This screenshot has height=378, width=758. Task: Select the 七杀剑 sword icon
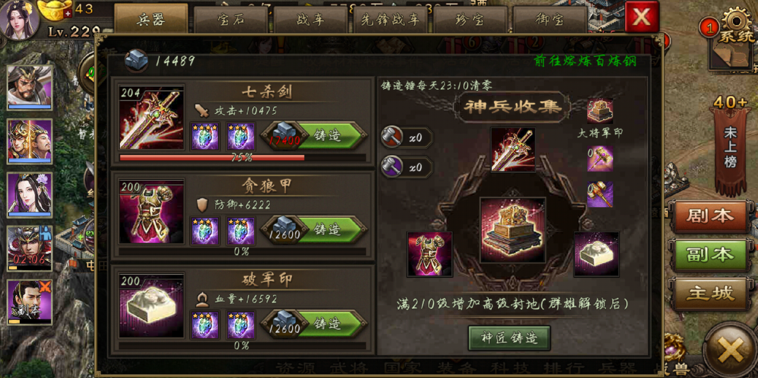point(152,118)
